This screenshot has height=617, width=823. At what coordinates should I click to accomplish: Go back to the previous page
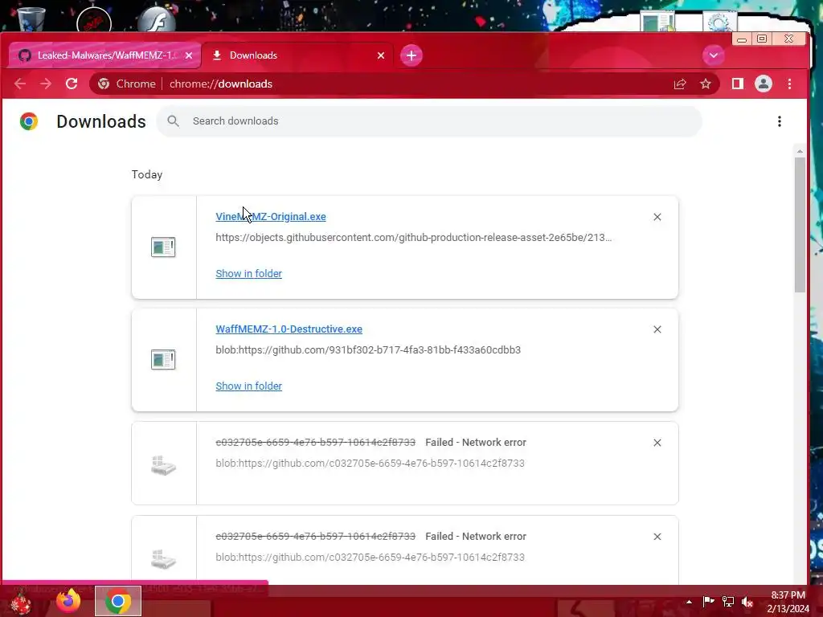(20, 84)
